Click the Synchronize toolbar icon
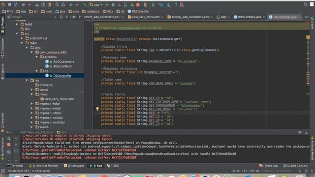The height and width of the screenshot is (177, 315). click(x=16, y=4)
